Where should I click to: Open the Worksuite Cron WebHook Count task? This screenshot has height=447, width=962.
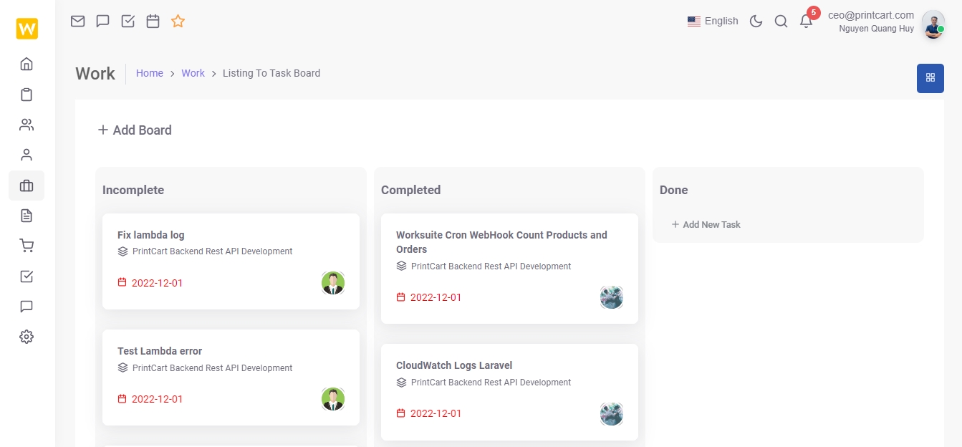[509, 269]
